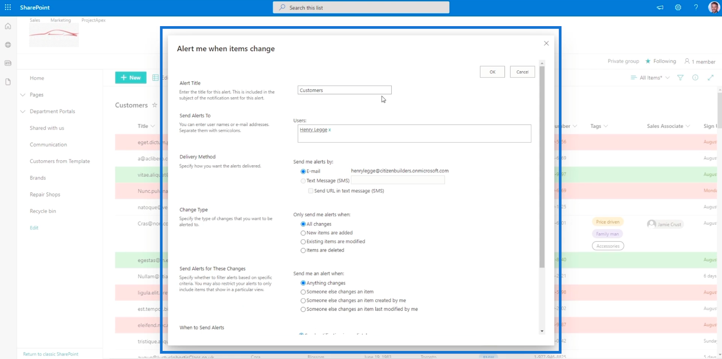Image resolution: width=722 pixels, height=359 pixels.
Task: Open the SharePoint app launcher grid
Action: 8,7
